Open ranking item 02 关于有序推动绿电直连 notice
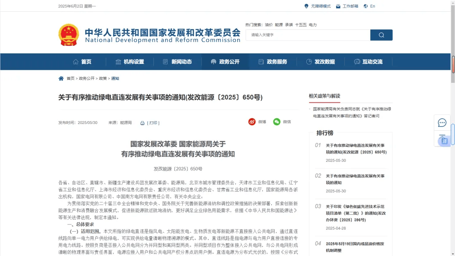The width and height of the screenshot is (455, 256). (x=355, y=179)
